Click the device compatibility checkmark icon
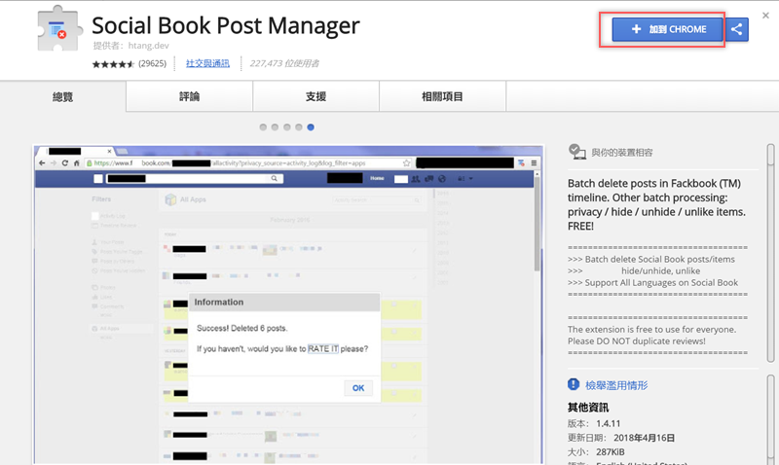The height and width of the screenshot is (465, 779). (x=576, y=152)
